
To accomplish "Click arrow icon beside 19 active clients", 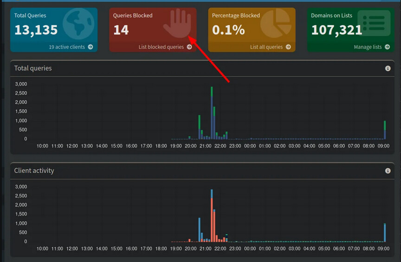I will (x=91, y=47).
